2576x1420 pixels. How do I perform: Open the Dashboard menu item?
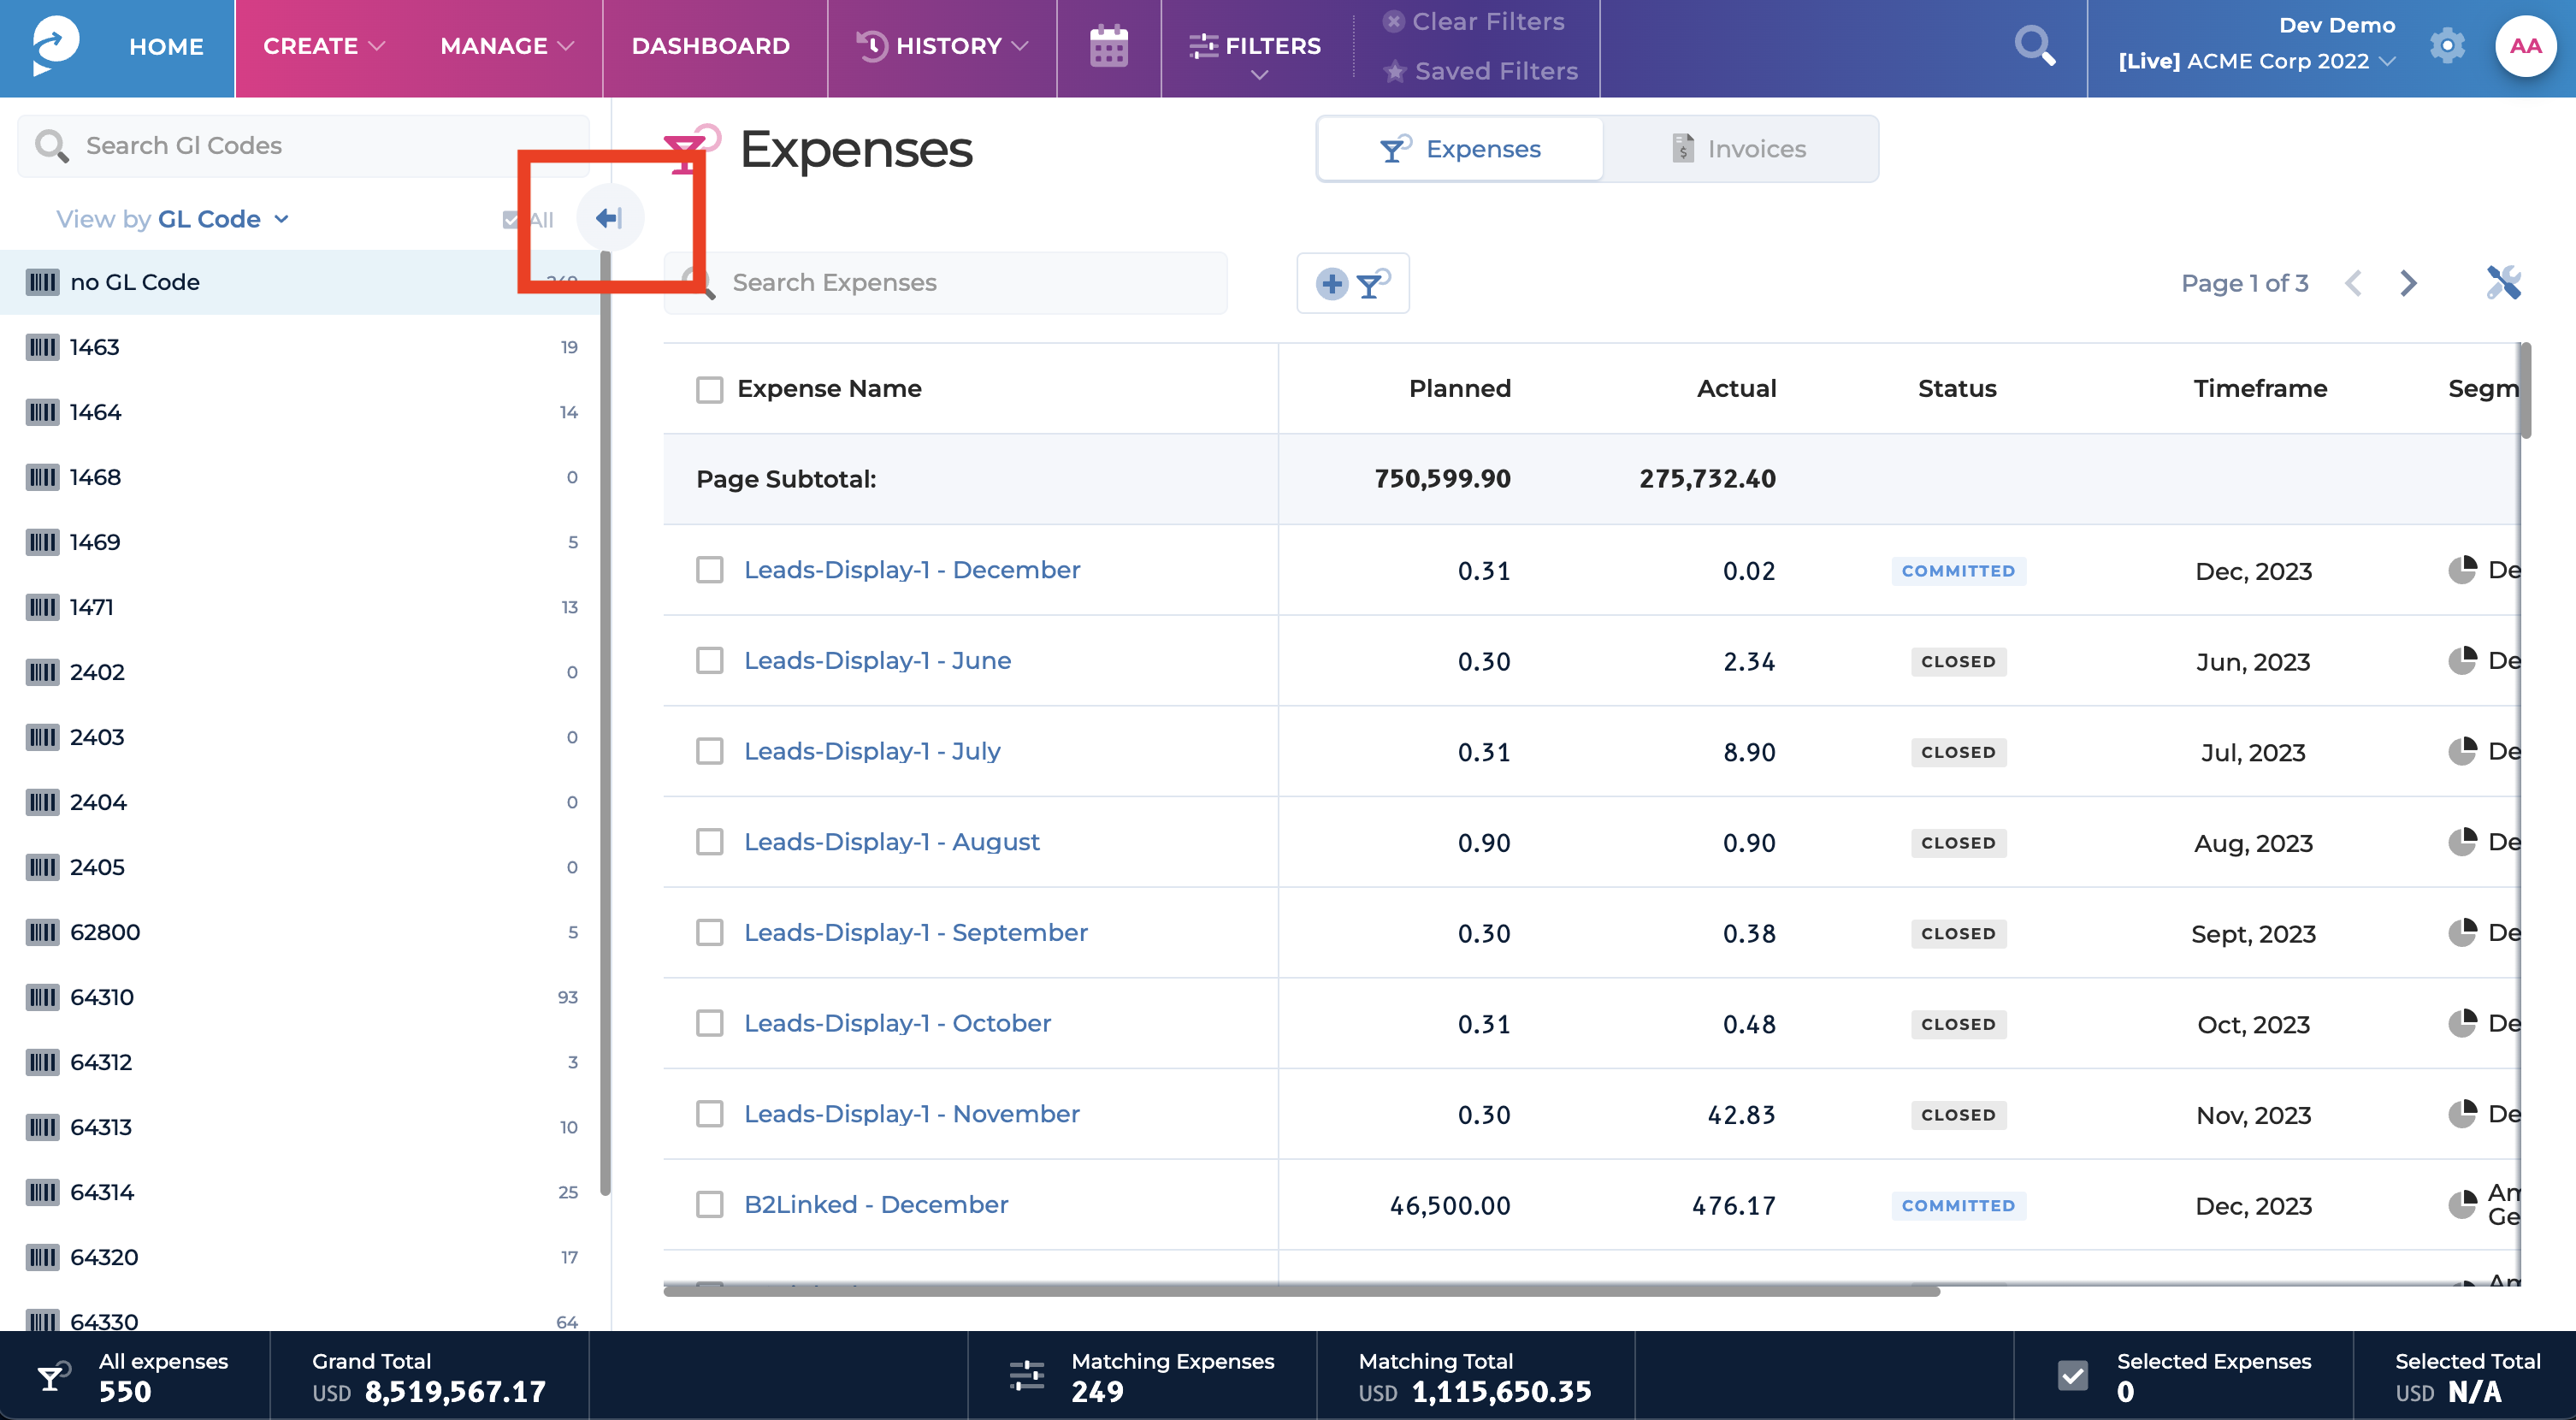pos(710,46)
